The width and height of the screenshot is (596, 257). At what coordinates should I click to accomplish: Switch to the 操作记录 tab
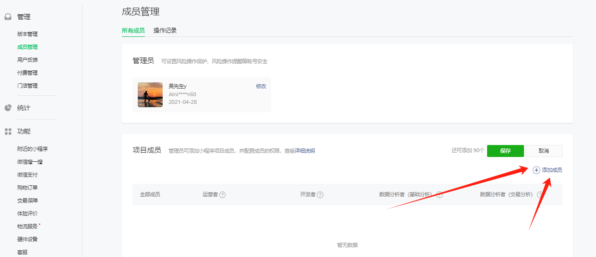(x=165, y=31)
